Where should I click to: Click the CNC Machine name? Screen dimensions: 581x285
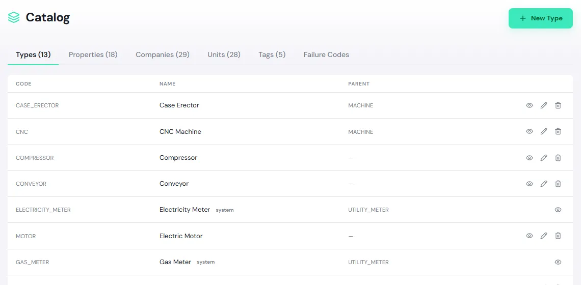click(180, 131)
